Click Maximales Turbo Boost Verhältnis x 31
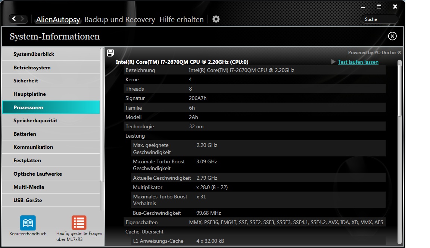The image size is (430, 248). [x=201, y=197]
